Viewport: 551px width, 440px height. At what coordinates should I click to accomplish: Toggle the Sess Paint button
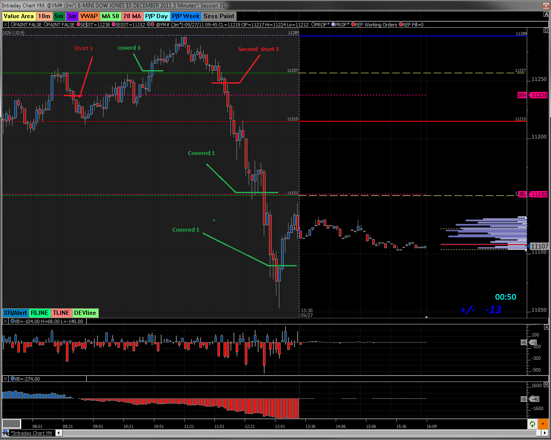219,16
